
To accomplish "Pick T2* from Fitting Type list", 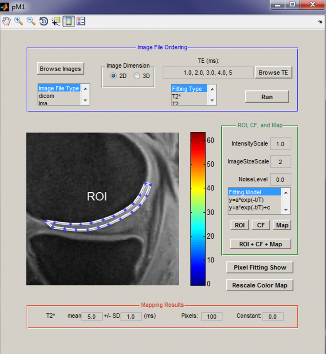I will 176,97.
